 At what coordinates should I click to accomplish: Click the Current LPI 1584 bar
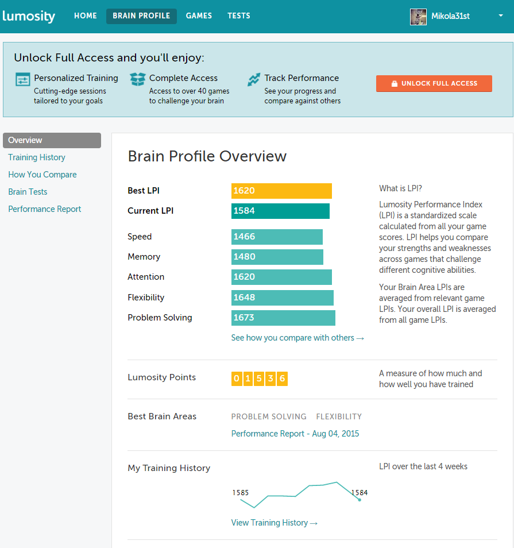(x=280, y=211)
